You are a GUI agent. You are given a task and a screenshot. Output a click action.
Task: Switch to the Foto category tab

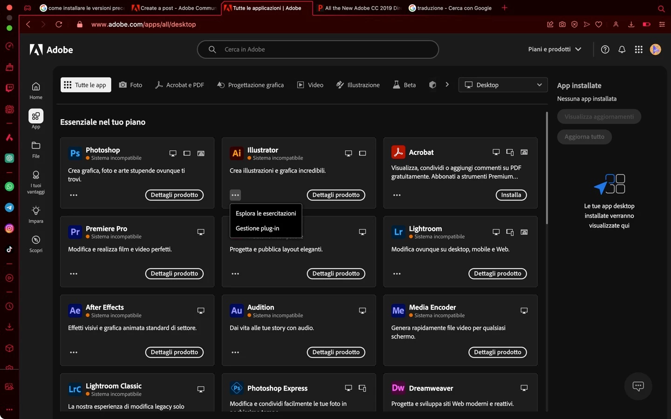[130, 85]
